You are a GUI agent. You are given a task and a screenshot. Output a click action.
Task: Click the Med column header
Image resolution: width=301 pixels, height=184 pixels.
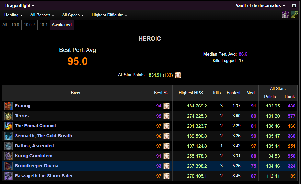(x=250, y=93)
